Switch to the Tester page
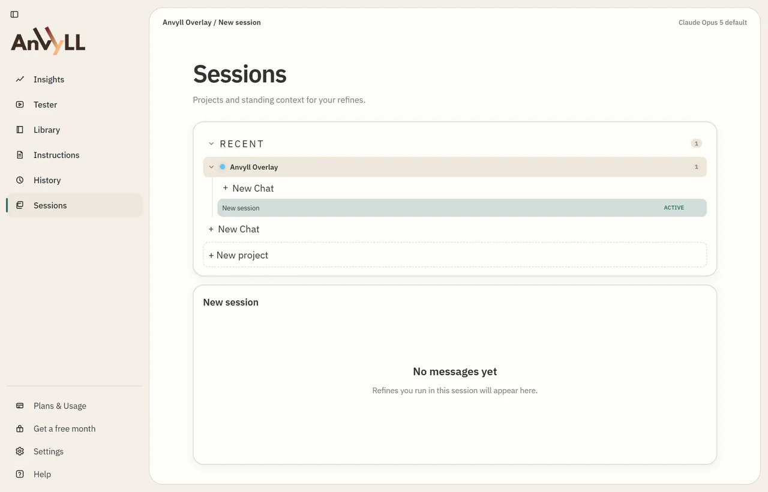Screen dimensions: 768x492 coord(74,104)
